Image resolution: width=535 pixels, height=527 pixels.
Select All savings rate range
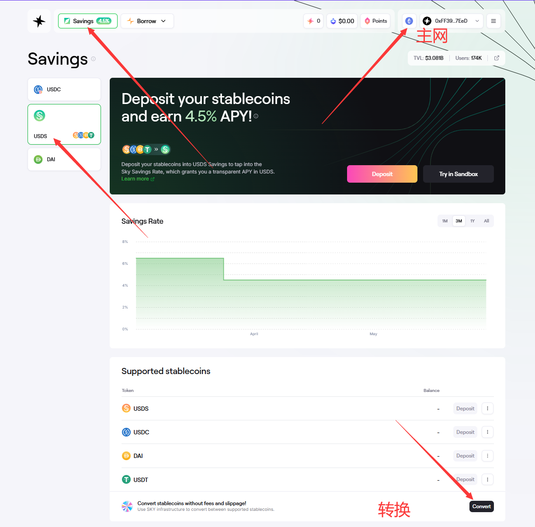486,221
